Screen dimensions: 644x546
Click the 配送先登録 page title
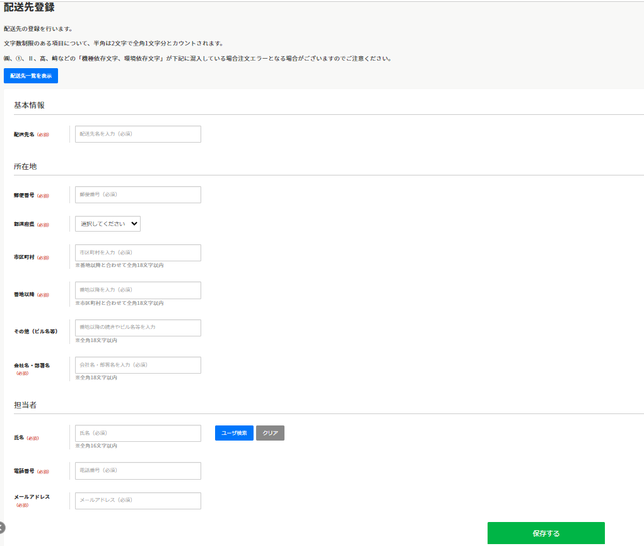[29, 8]
